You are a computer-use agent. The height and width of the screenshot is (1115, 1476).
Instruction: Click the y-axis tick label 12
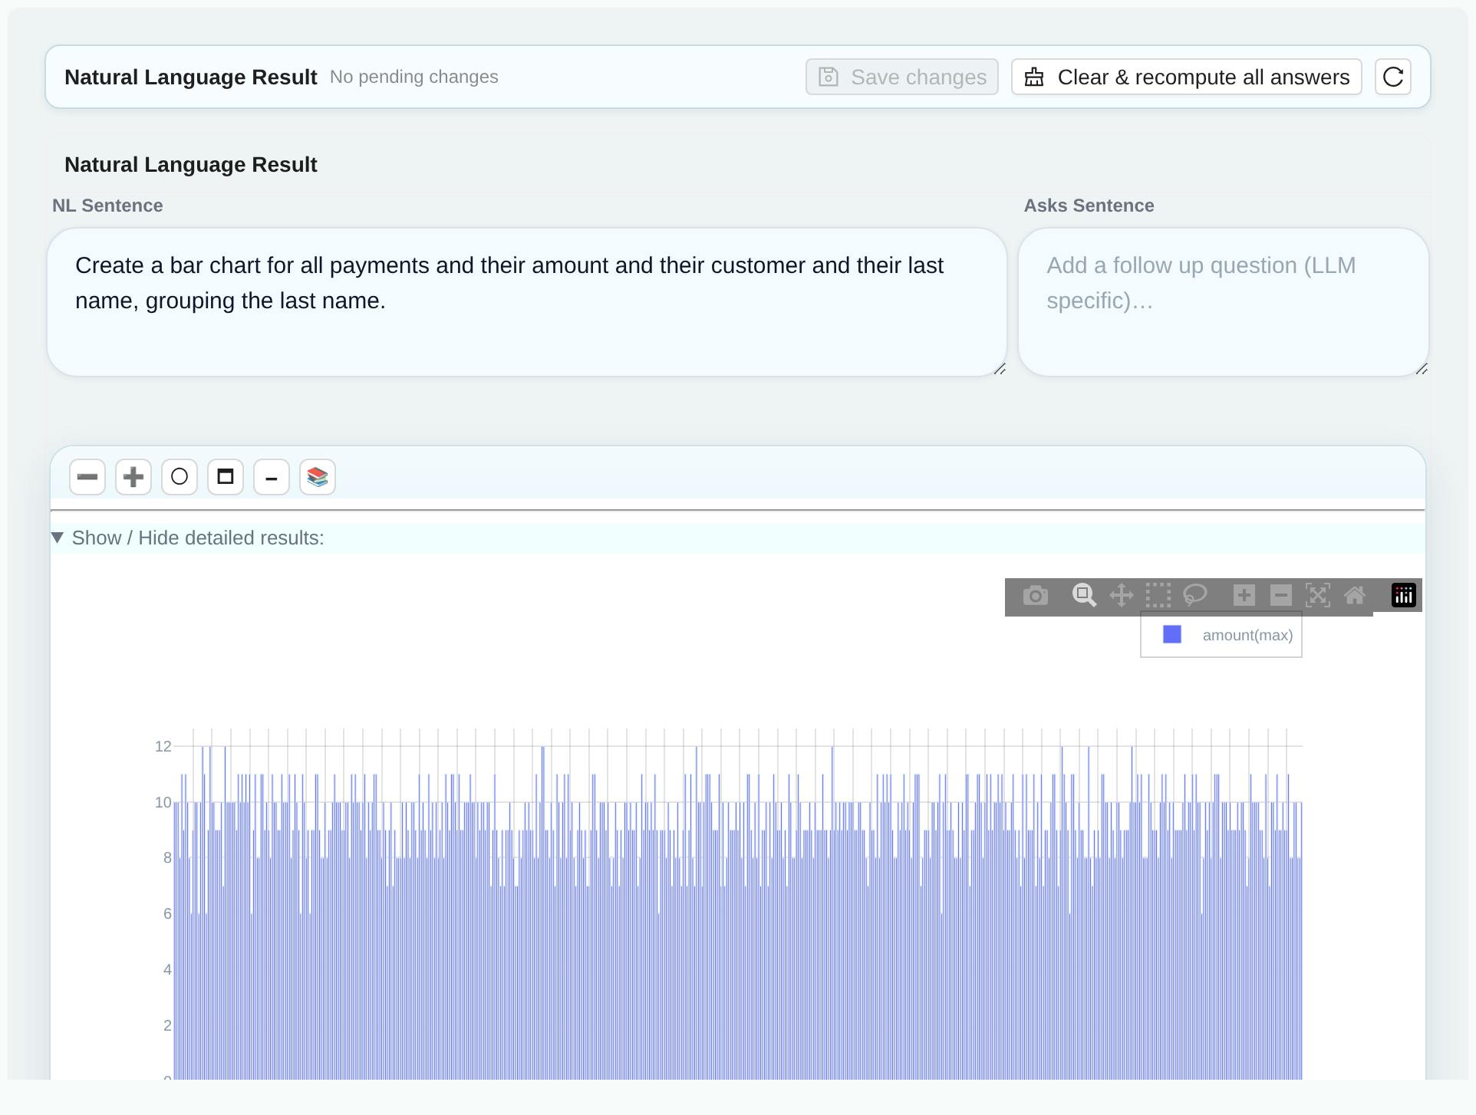click(x=163, y=746)
